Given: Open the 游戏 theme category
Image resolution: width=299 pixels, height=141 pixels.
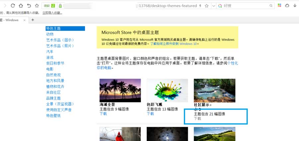Looking at the screenshot, I should tap(50, 58).
